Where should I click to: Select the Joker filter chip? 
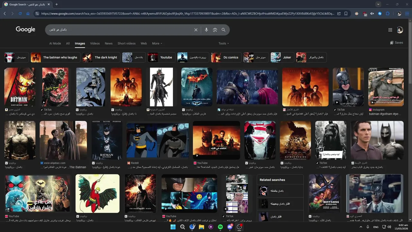click(x=282, y=57)
